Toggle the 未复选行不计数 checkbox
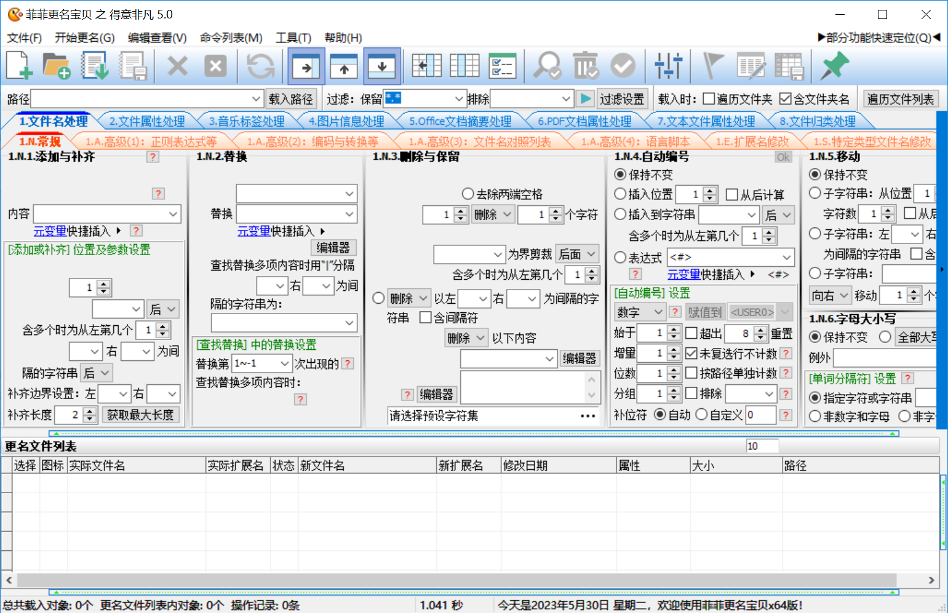This screenshot has height=613, width=948. coord(691,354)
